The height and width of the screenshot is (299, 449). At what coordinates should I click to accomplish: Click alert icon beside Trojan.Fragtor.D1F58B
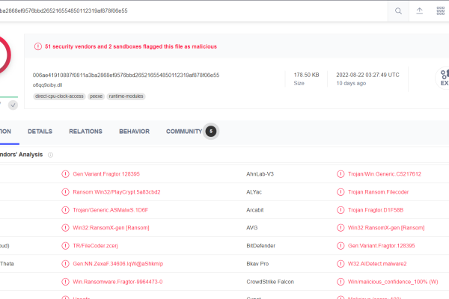(x=340, y=210)
